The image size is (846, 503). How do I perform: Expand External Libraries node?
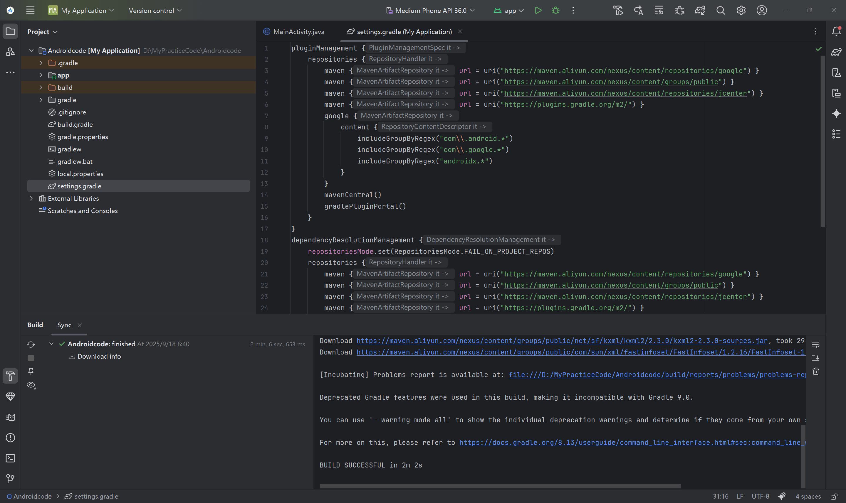click(31, 198)
